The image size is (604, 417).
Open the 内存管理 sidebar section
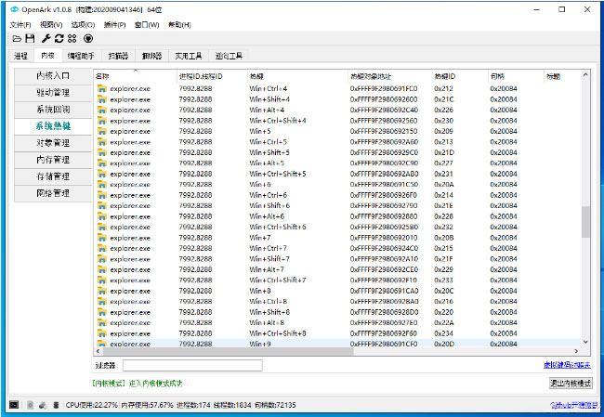[x=53, y=160]
